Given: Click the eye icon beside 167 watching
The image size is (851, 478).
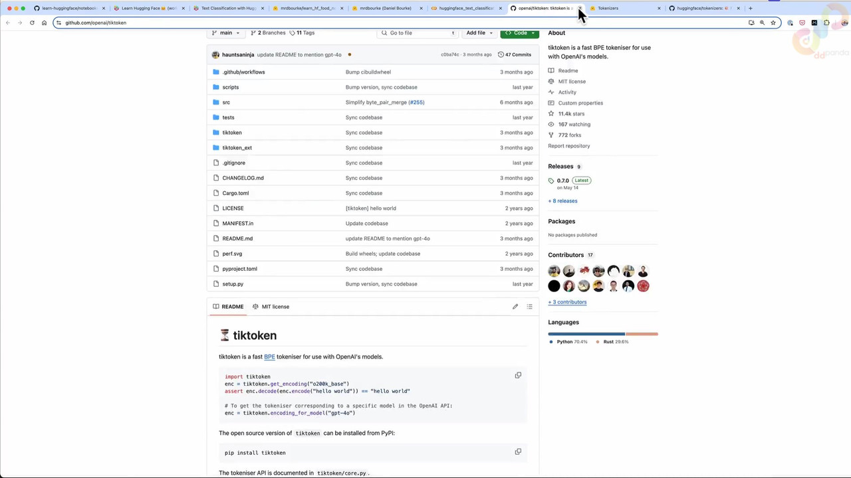Looking at the screenshot, I should pyautogui.click(x=551, y=124).
